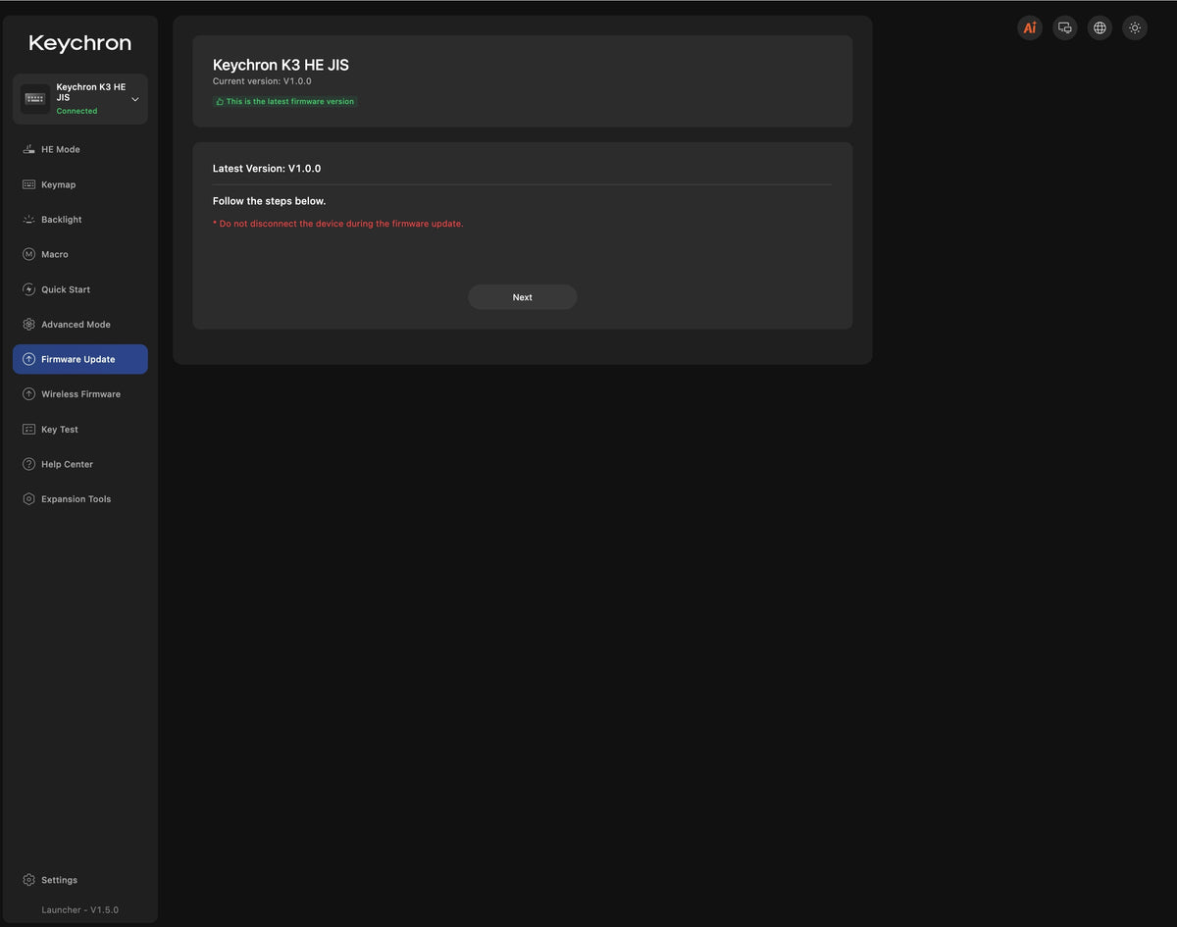Open the feedback chat icon
1177x927 pixels.
(1065, 28)
